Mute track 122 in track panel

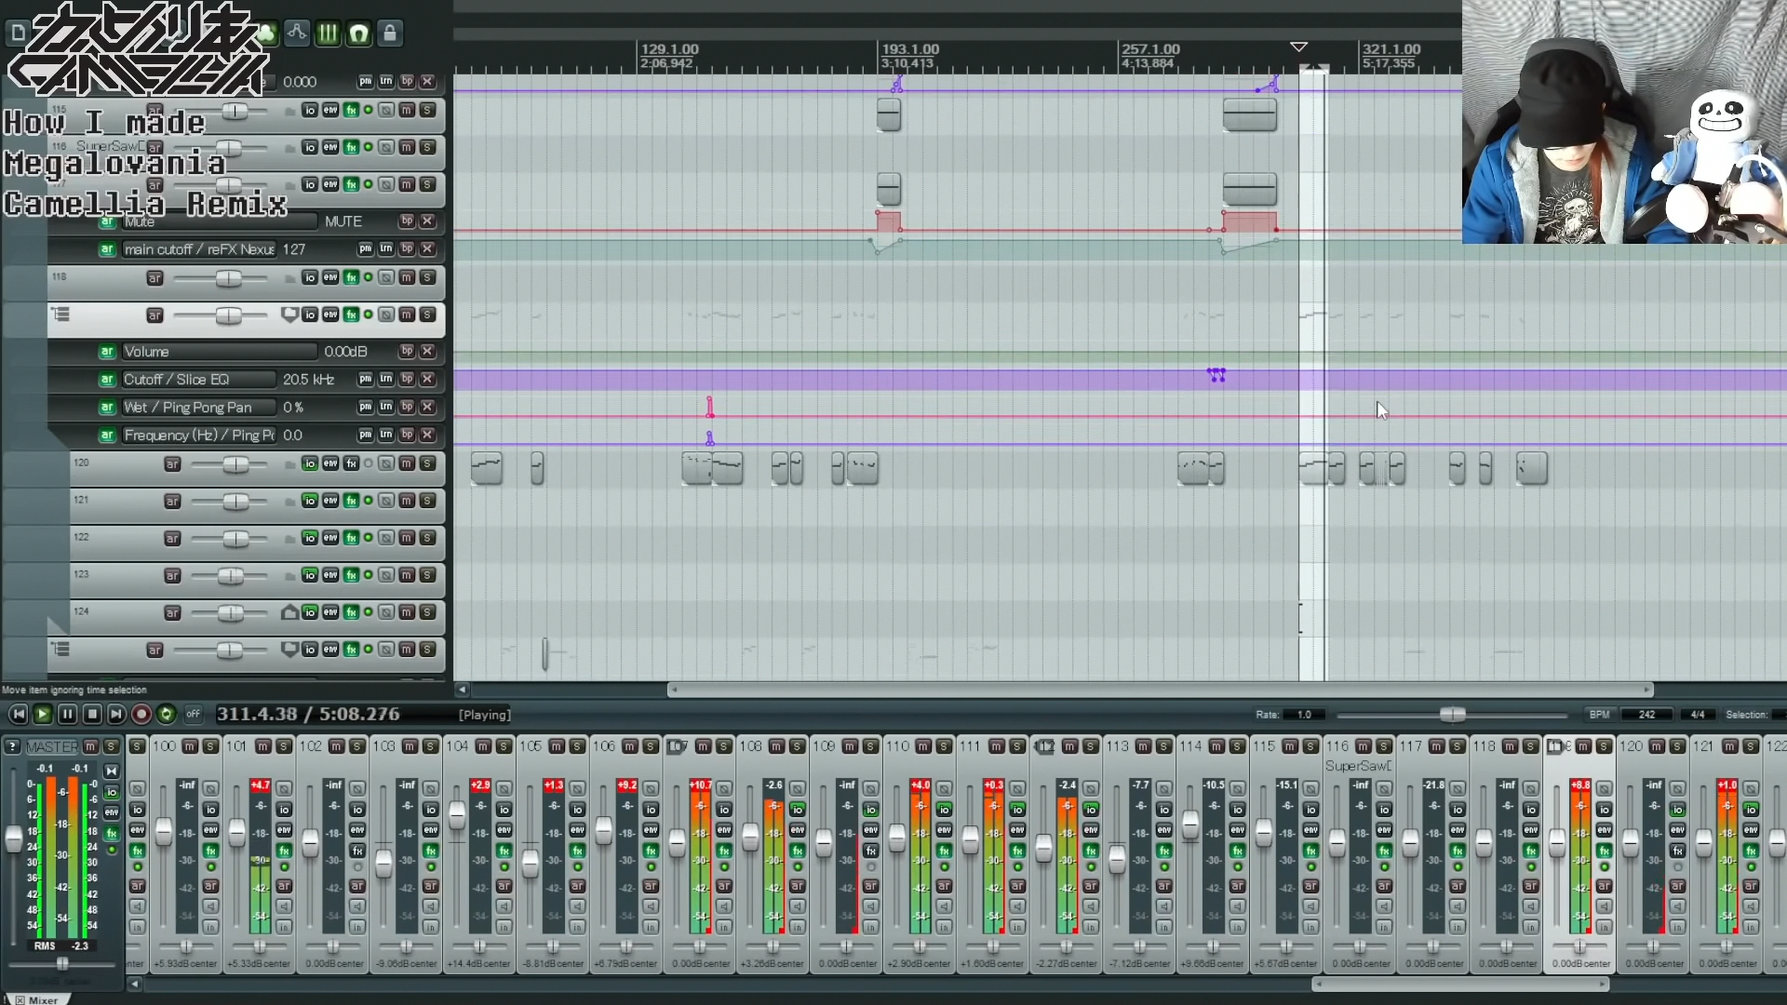tap(407, 538)
